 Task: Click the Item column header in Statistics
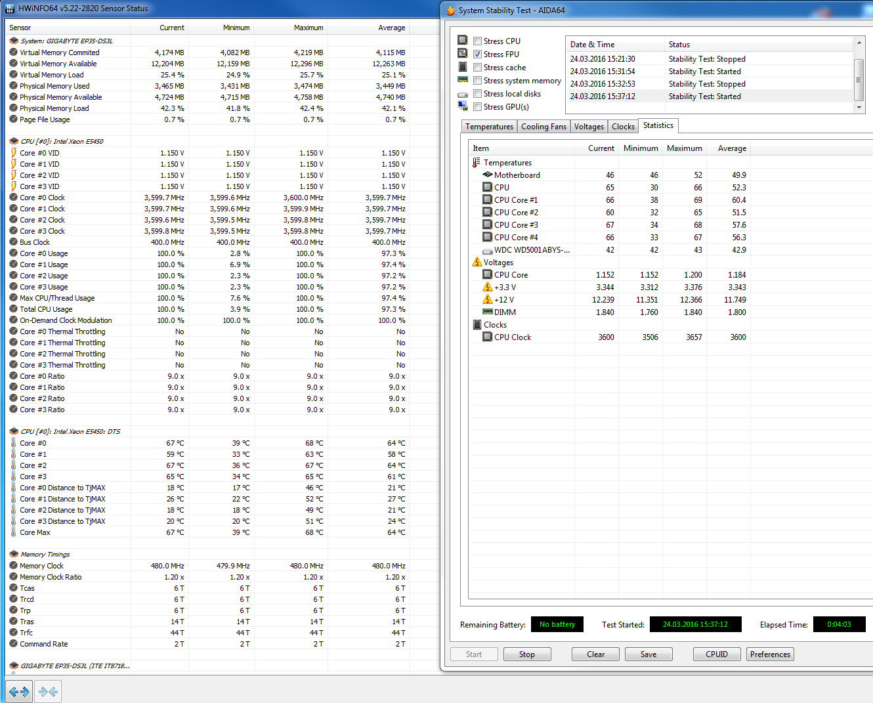click(x=522, y=148)
